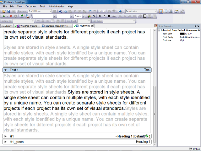The width and height of the screenshot is (201, 151).
Task: Open the font size dropdown
Action: [71, 16]
